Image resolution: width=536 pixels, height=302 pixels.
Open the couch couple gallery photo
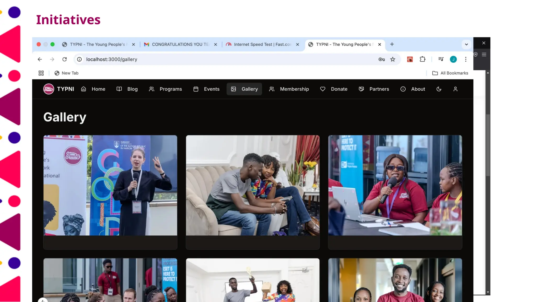253,185
